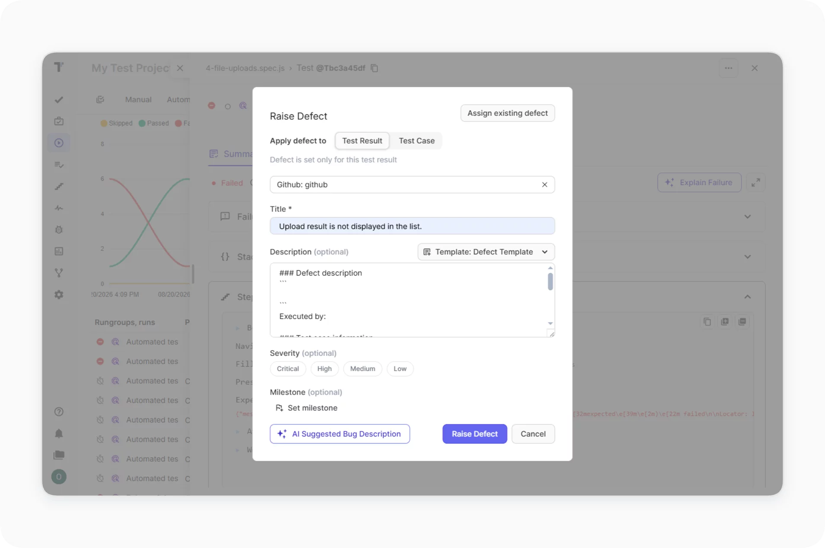Open the Plans checklist sidebar icon

pos(59,165)
